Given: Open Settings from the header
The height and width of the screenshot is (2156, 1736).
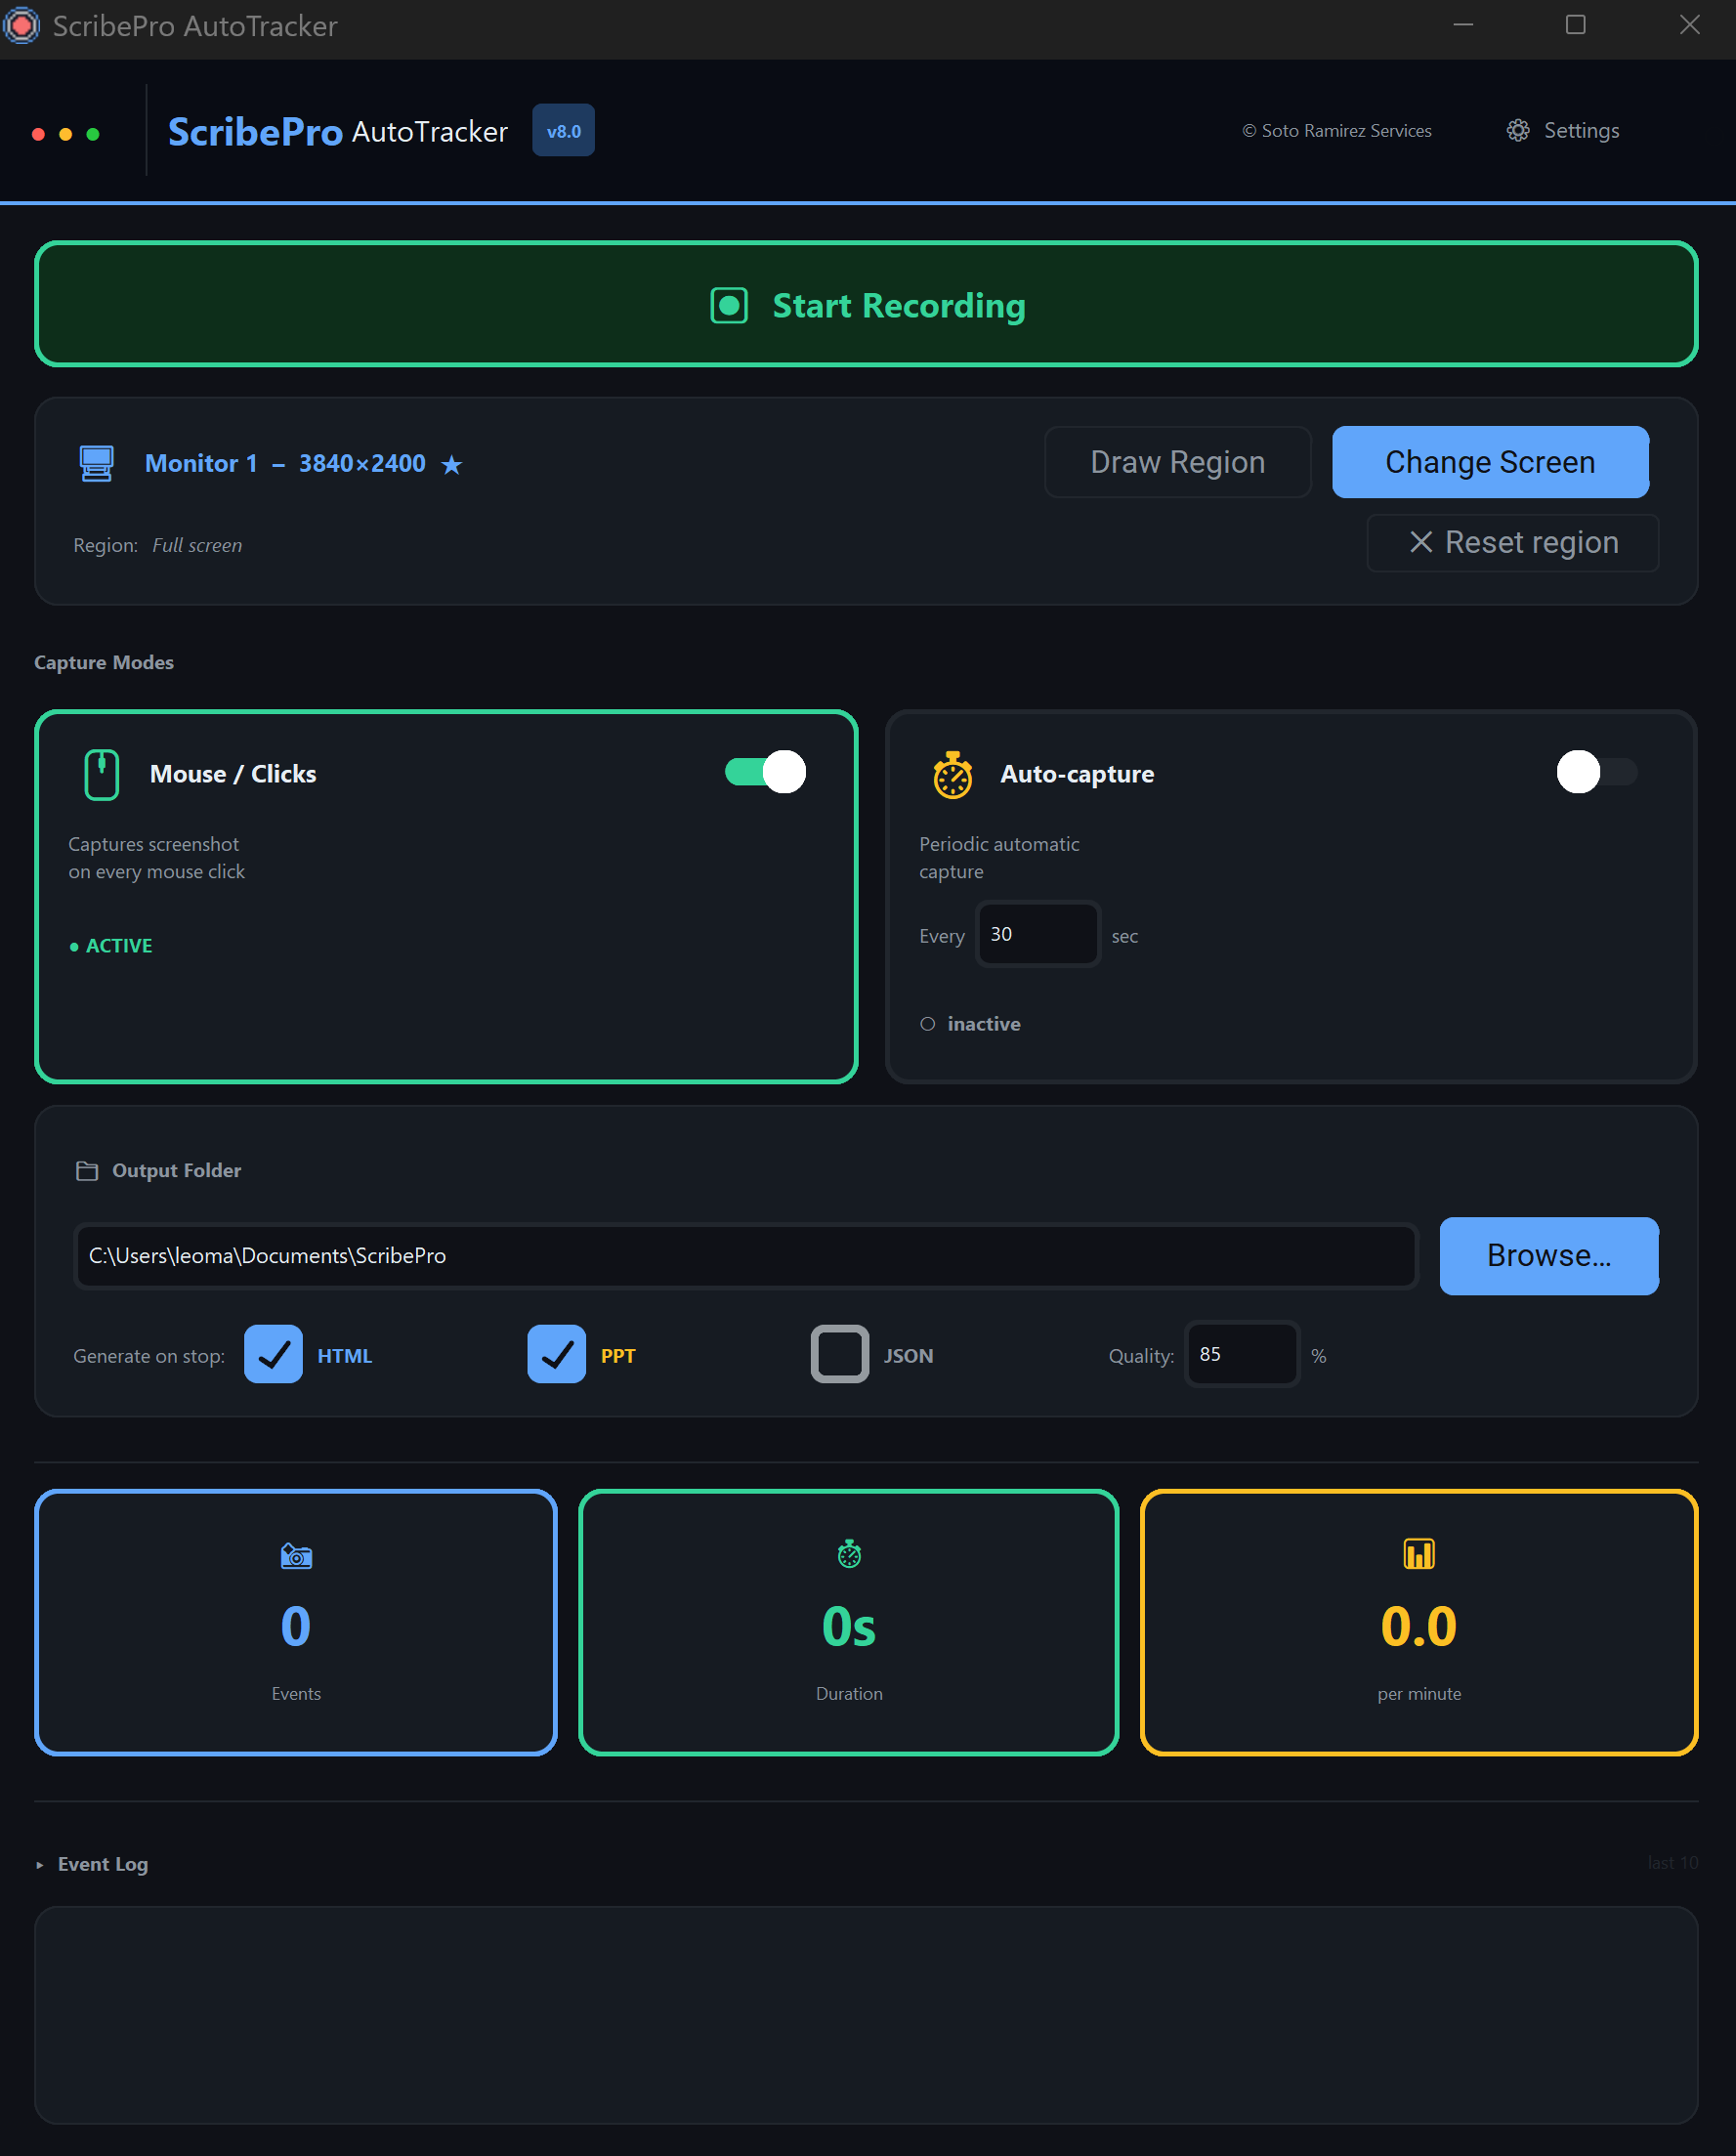Looking at the screenshot, I should click(1563, 131).
